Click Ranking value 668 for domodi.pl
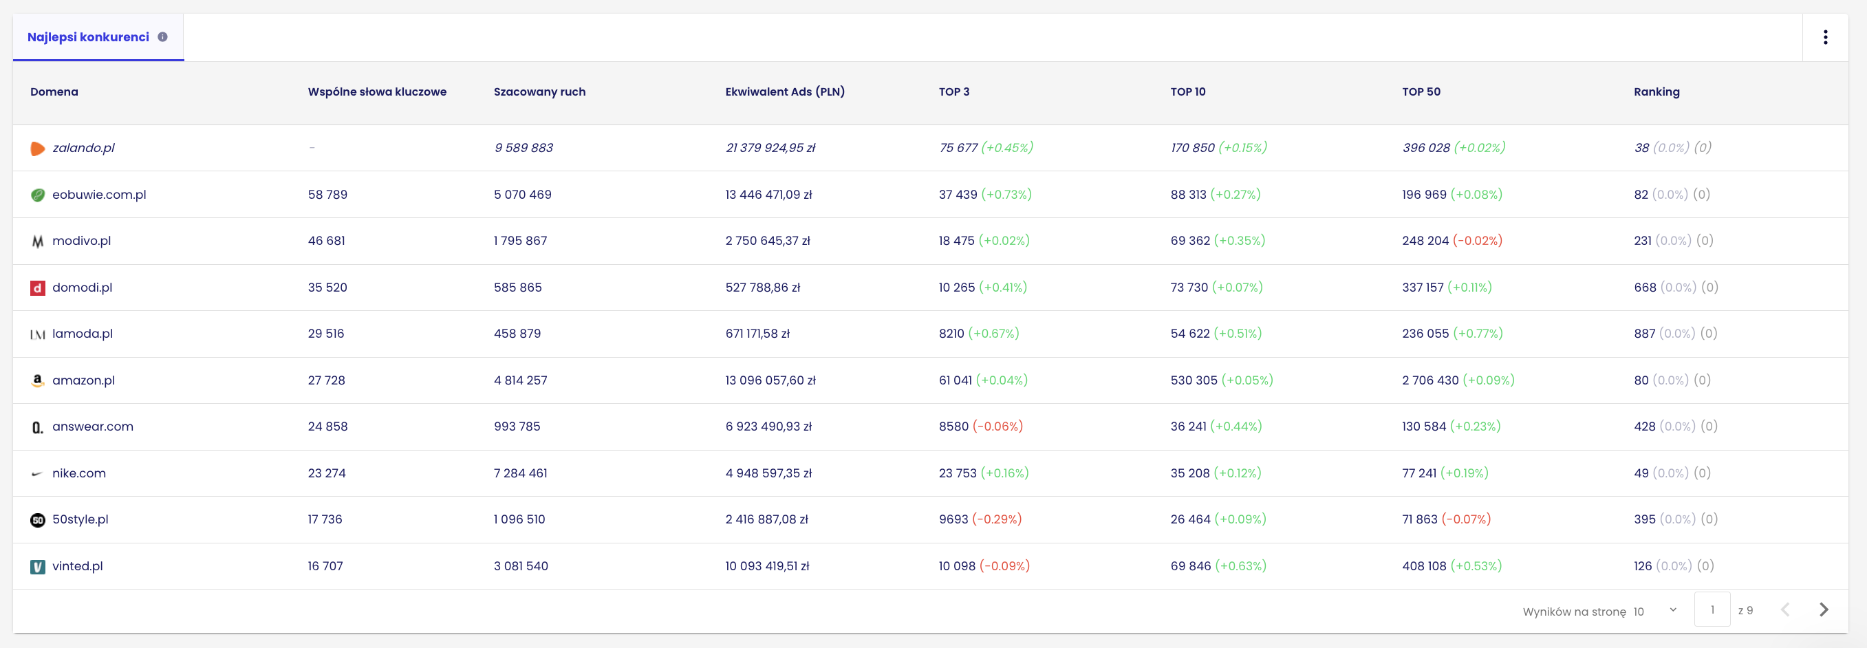Image resolution: width=1867 pixels, height=648 pixels. click(x=1645, y=287)
